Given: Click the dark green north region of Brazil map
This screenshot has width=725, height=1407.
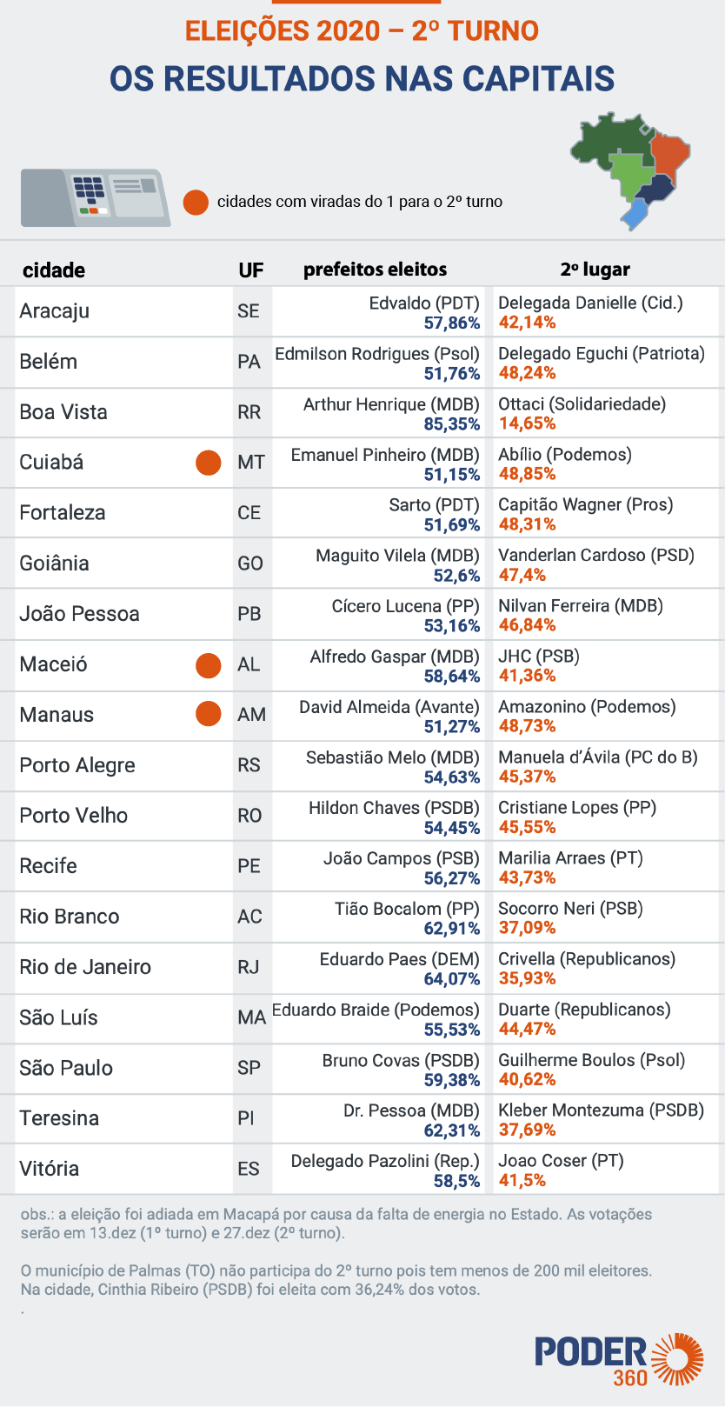Looking at the screenshot, I should 605,139.
